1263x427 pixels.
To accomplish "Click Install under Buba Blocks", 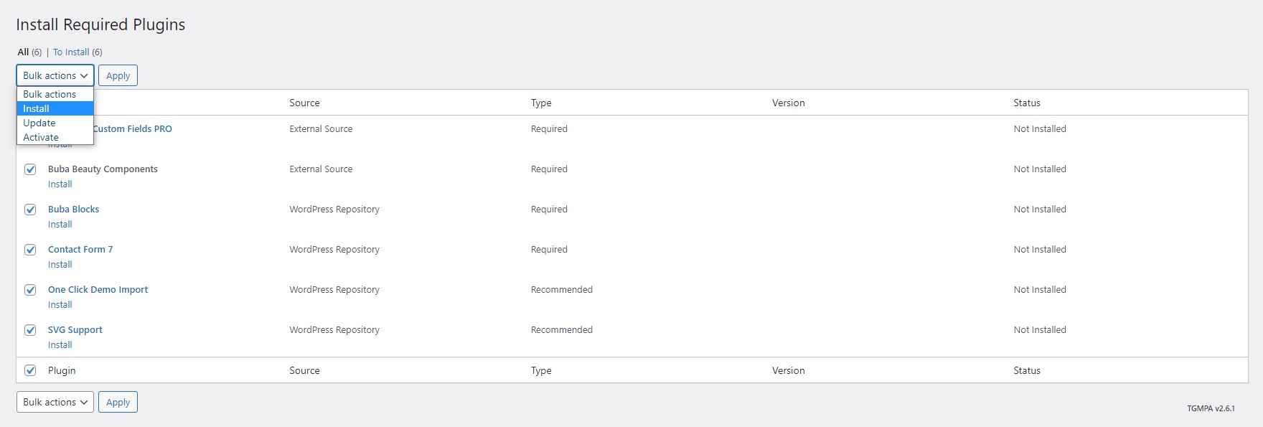I will 60,225.
